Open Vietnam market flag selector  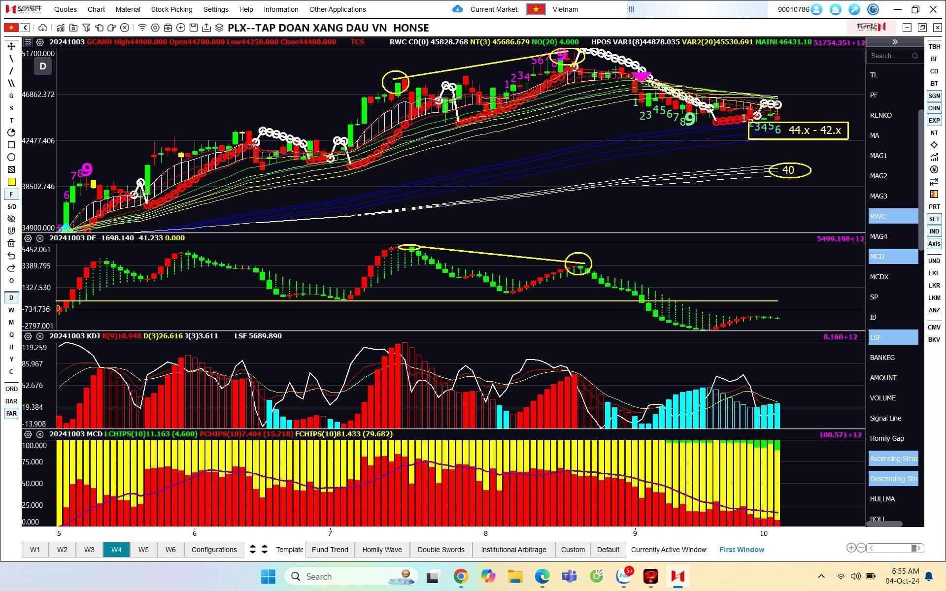pyautogui.click(x=536, y=9)
